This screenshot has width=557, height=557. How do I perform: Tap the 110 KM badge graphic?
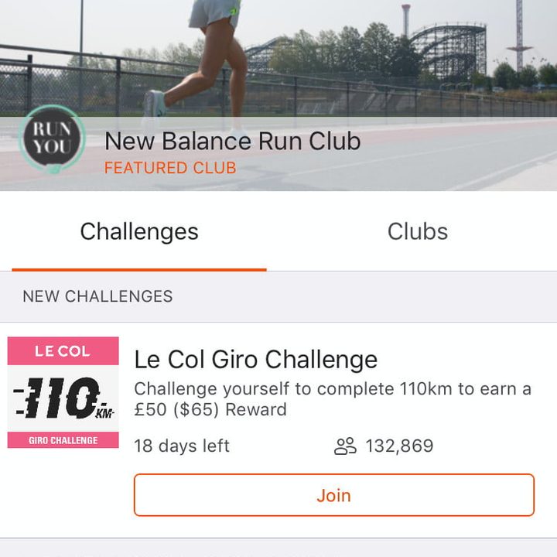[63, 399]
